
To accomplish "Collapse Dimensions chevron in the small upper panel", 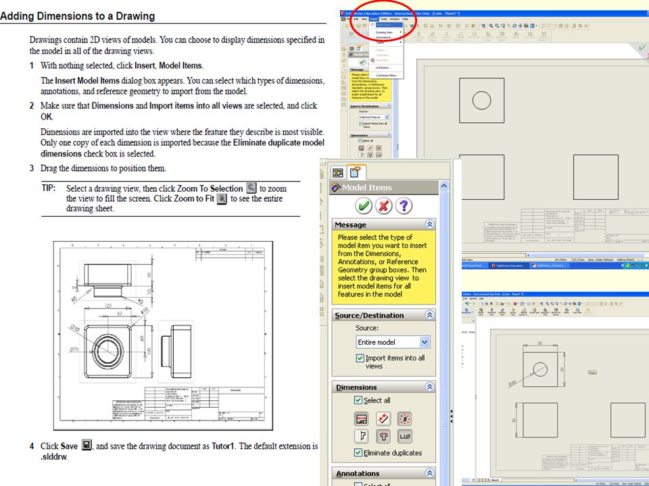I will coord(389,135).
